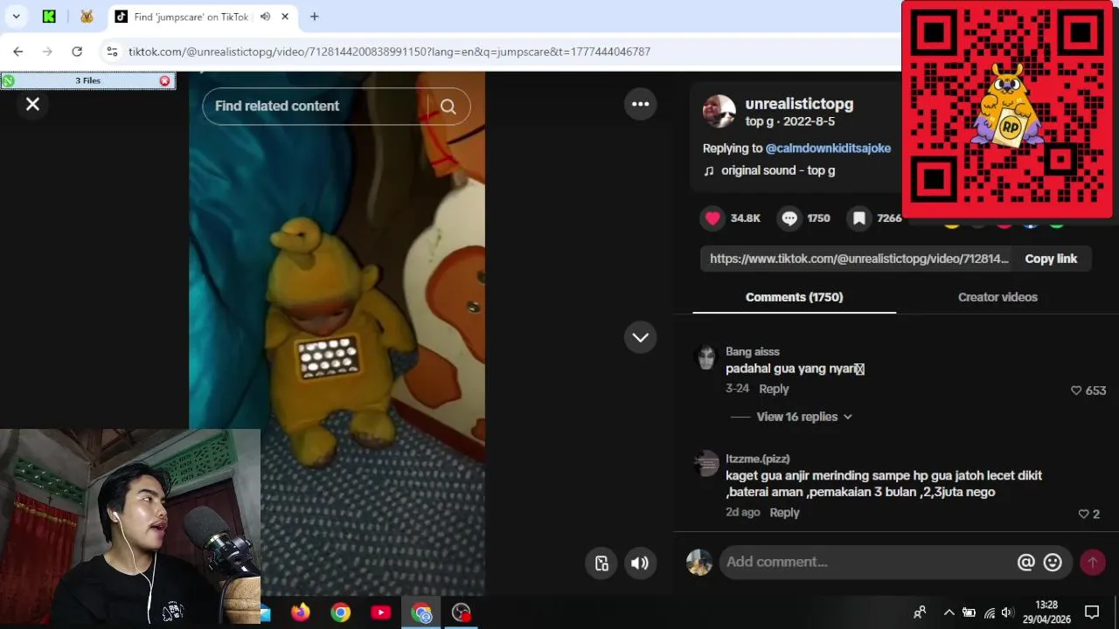Open active Chrome window in taskbar
Screen dimensions: 1119x629
(x=421, y=612)
